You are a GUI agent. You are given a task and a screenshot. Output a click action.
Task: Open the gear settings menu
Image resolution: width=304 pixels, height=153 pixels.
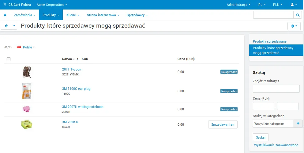294,26
